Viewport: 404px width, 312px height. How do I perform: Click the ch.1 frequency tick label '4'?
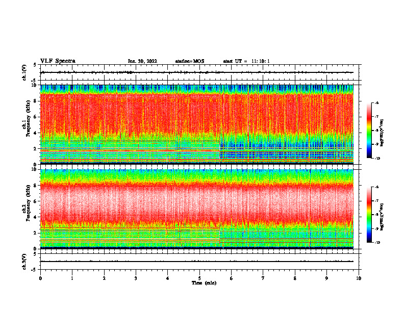[x=35, y=133]
